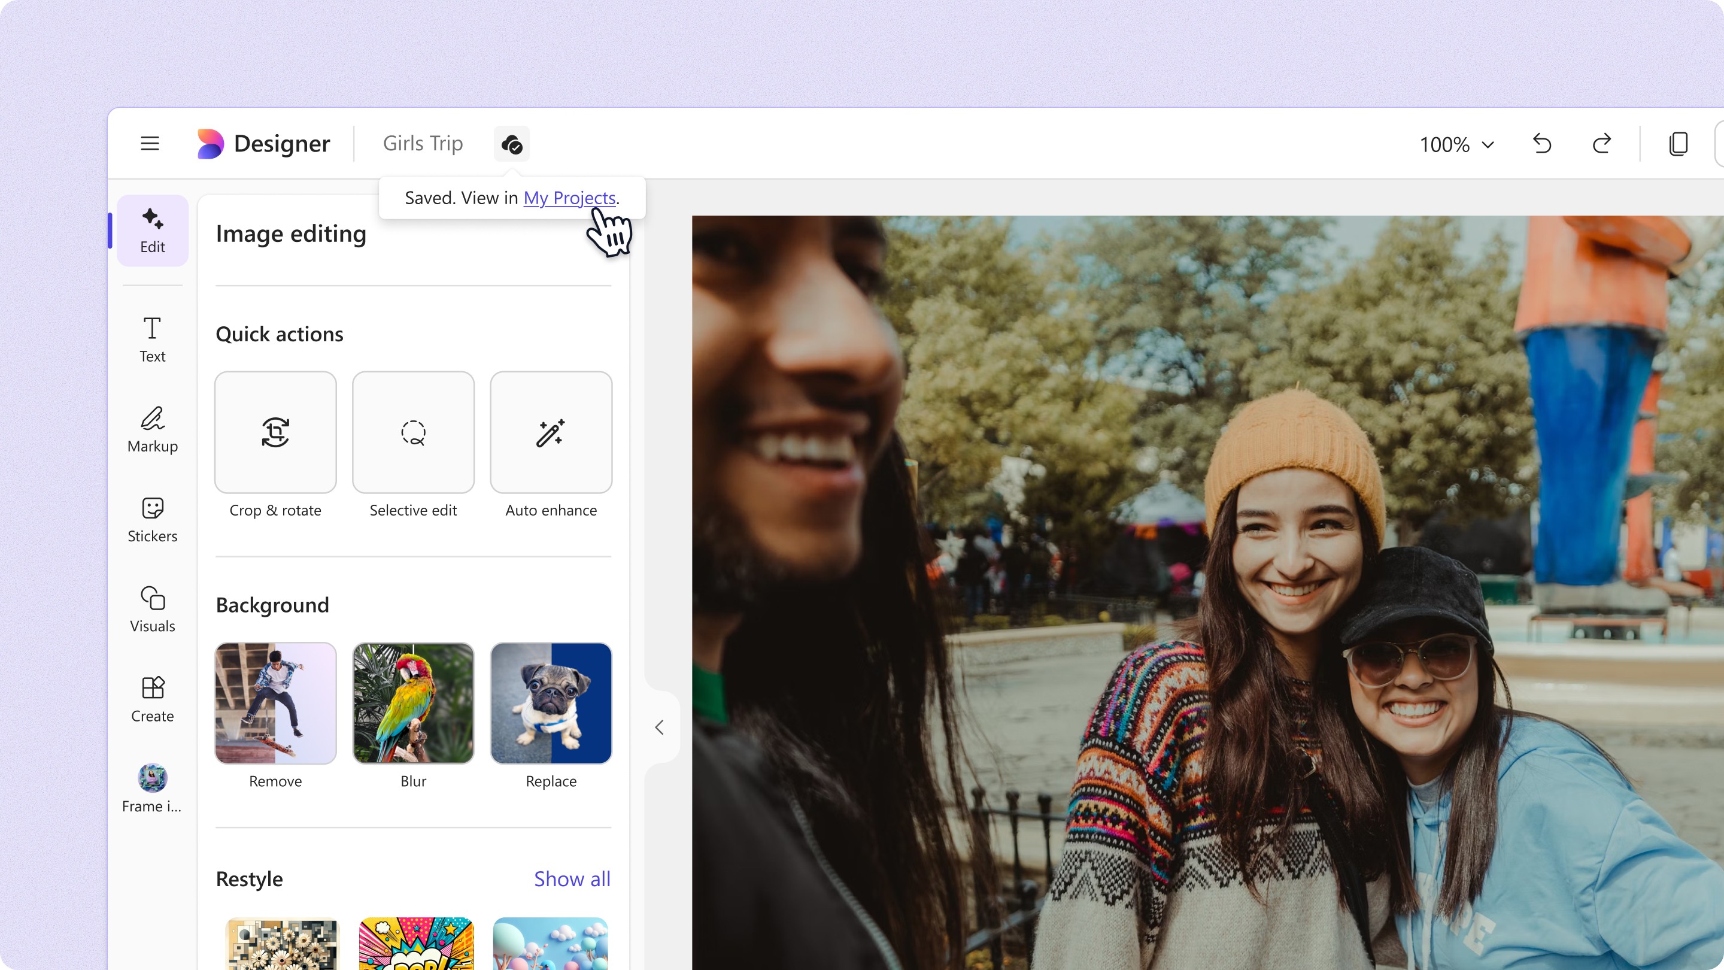Image resolution: width=1724 pixels, height=970 pixels.
Task: Click the cloud saved status icon
Action: click(x=511, y=144)
